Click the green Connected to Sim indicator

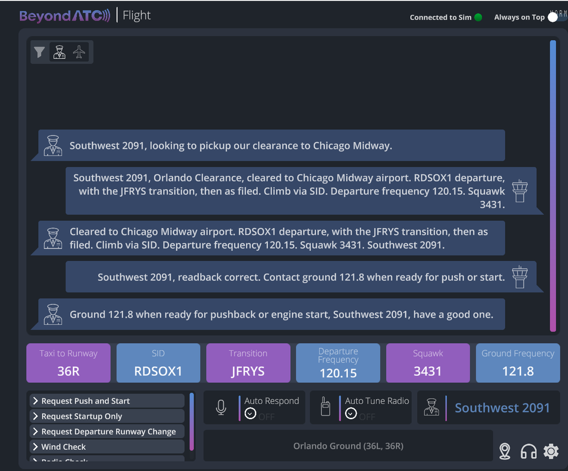pos(478,18)
